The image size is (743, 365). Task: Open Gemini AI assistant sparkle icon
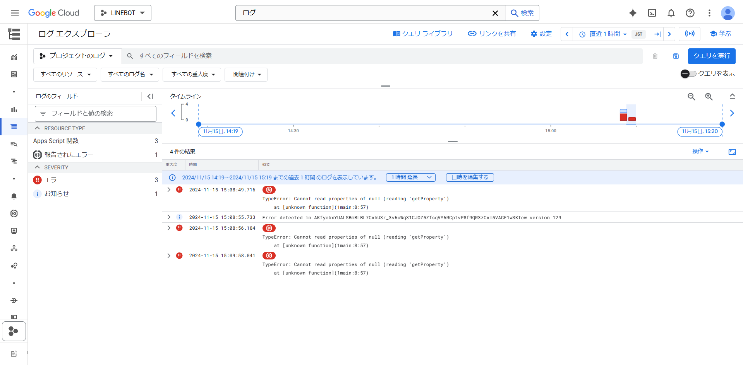tap(633, 13)
